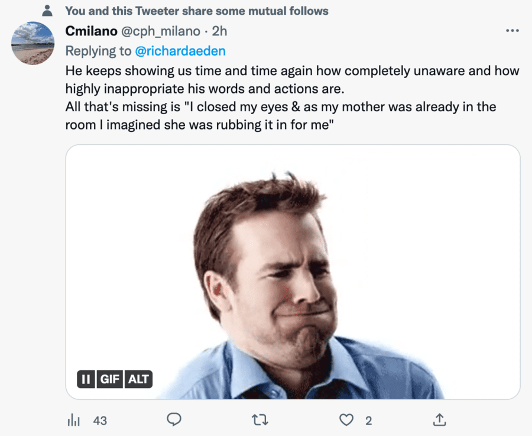Pause the GIF playback
The image size is (532, 436).
pos(86,379)
